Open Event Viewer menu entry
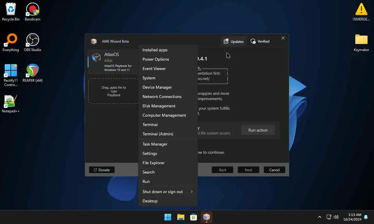 (x=168, y=69)
